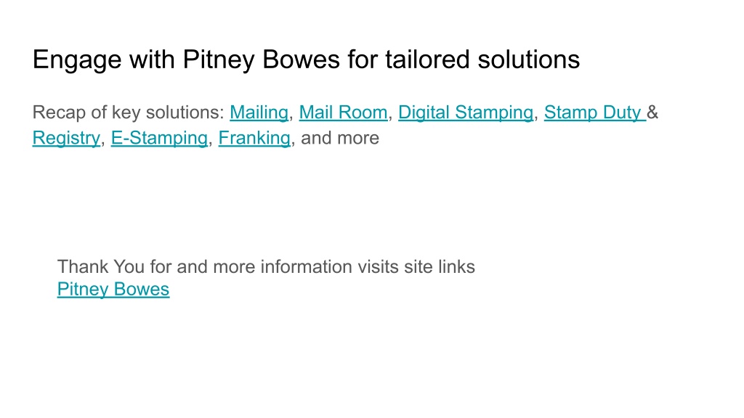Click the ampersand after Stamp Duty
The width and height of the screenshot is (744, 418).
point(652,112)
